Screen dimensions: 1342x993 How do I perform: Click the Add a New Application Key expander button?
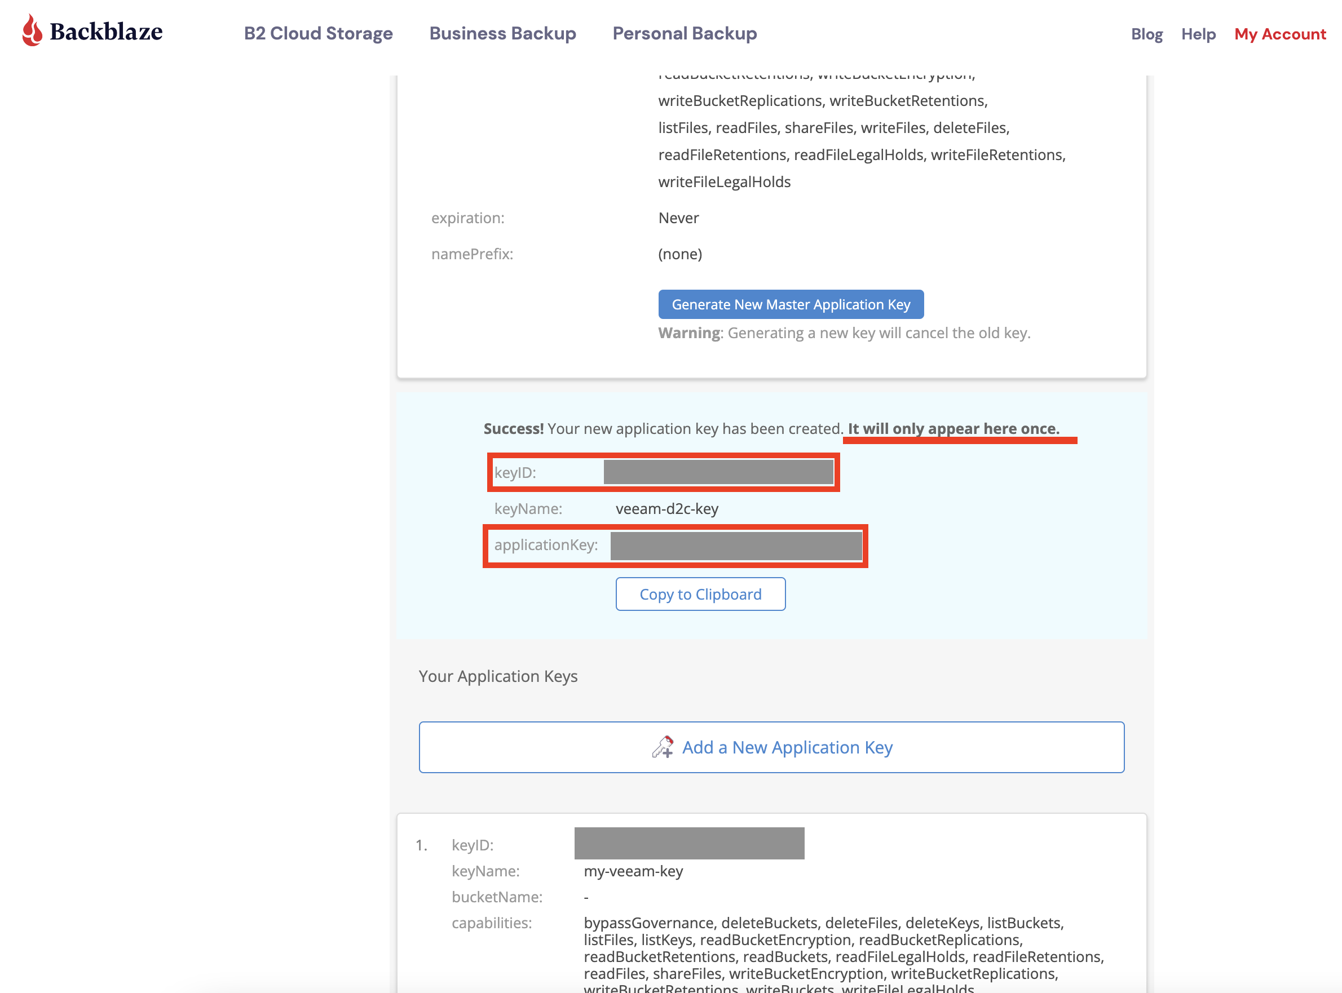click(x=771, y=747)
